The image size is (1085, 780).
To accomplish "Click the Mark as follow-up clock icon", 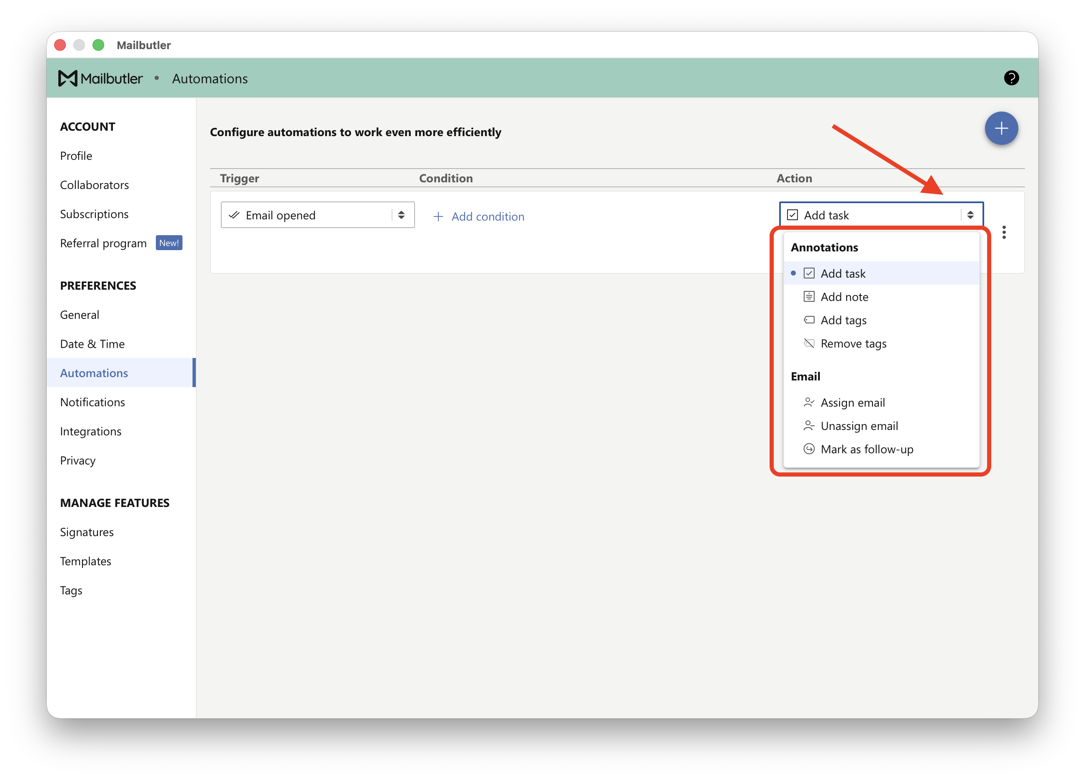I will 808,449.
